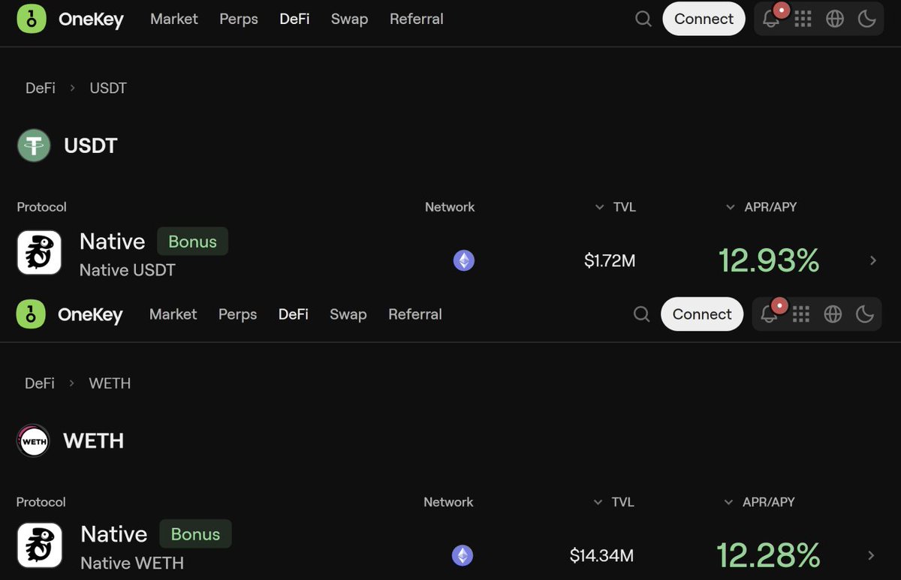Open search in the USDT page header
The width and height of the screenshot is (901, 580).
643,19
